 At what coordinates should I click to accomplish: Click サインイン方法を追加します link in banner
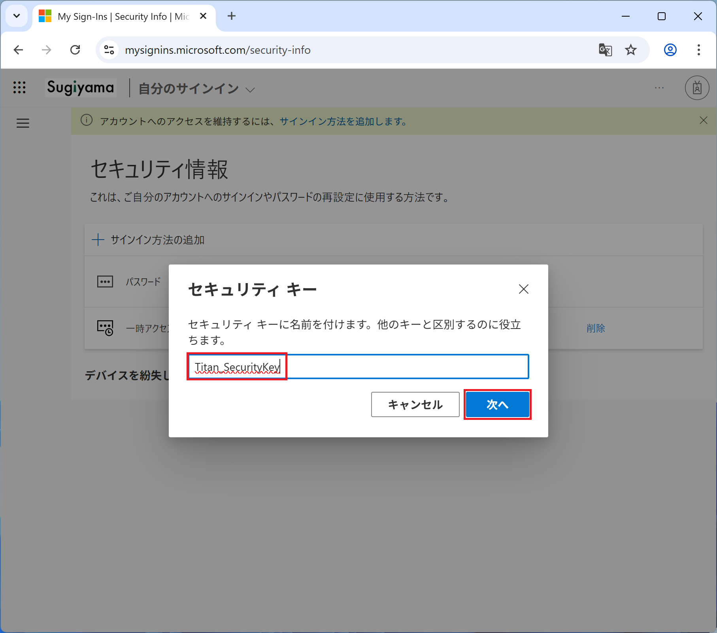(x=343, y=121)
